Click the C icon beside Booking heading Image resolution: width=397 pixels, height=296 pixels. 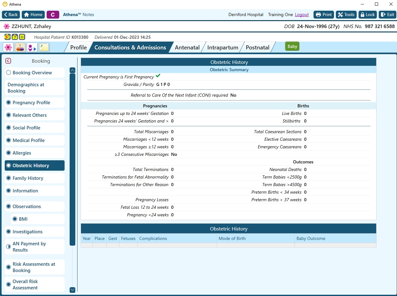[9, 61]
